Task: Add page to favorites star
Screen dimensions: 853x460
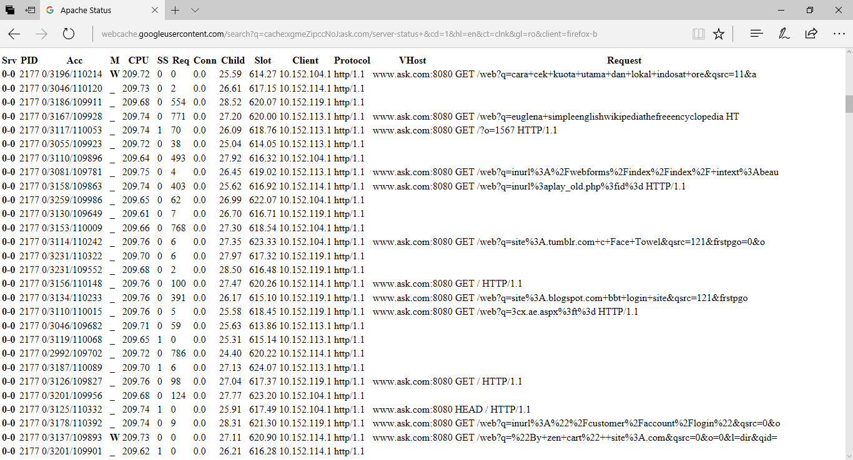Action: click(719, 34)
